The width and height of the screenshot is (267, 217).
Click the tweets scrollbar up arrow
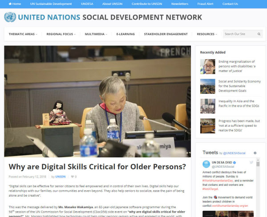(x=258, y=160)
